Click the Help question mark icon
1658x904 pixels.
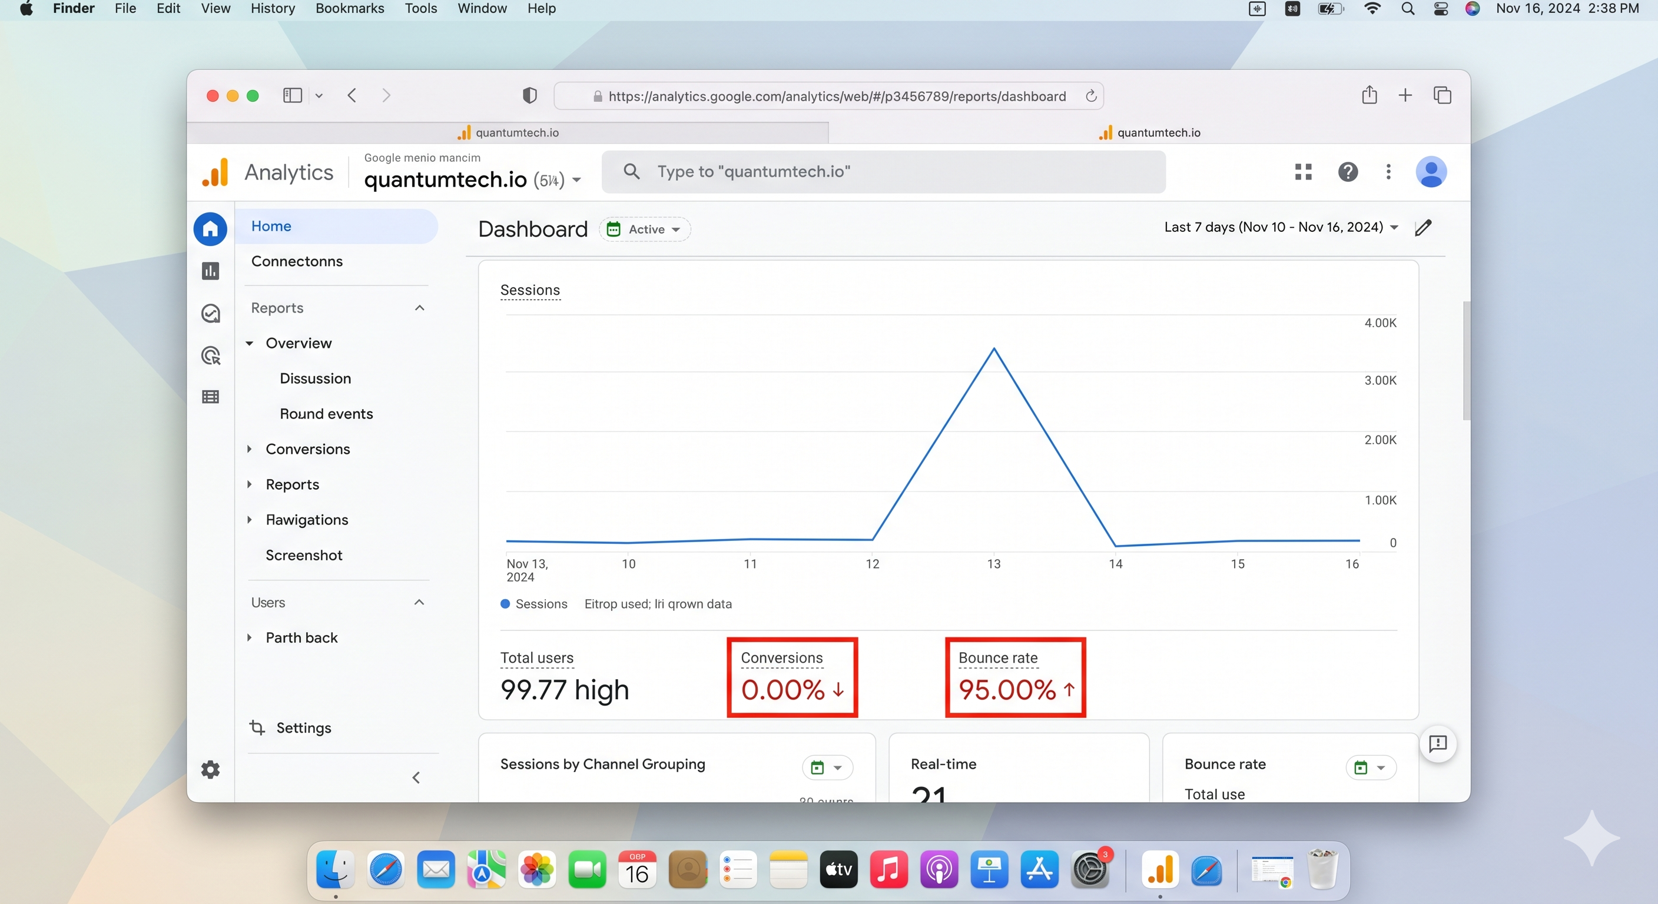coord(1348,172)
